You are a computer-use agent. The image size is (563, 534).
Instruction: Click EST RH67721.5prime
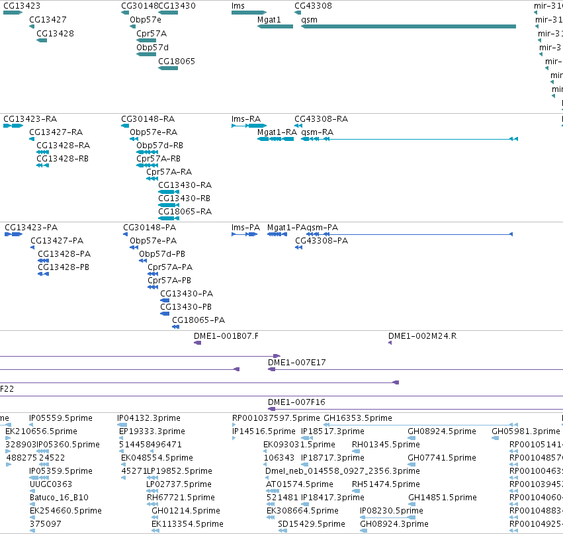[181, 498]
